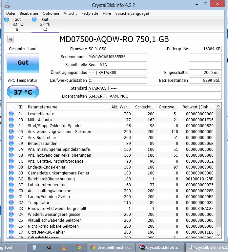Viewport: 228px width, 252px height.
Task: Click the 37 °C temperature button
Action: click(x=23, y=92)
